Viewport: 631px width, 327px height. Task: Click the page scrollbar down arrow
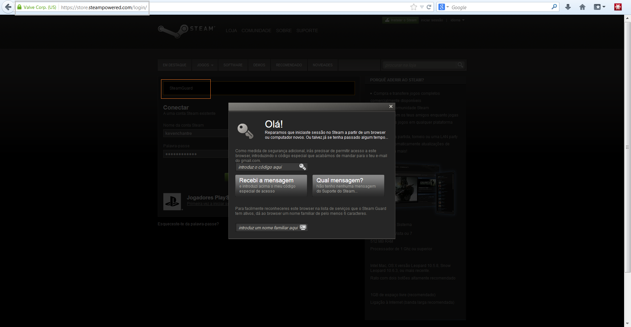tap(627, 324)
